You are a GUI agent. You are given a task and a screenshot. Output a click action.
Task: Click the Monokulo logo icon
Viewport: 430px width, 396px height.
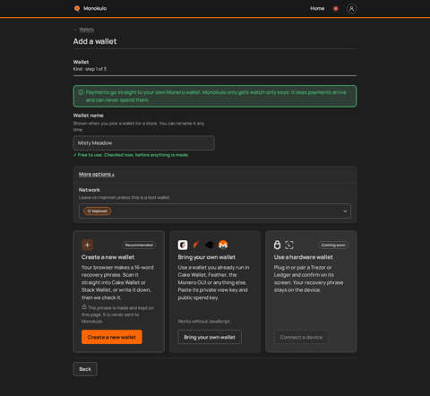click(x=77, y=8)
